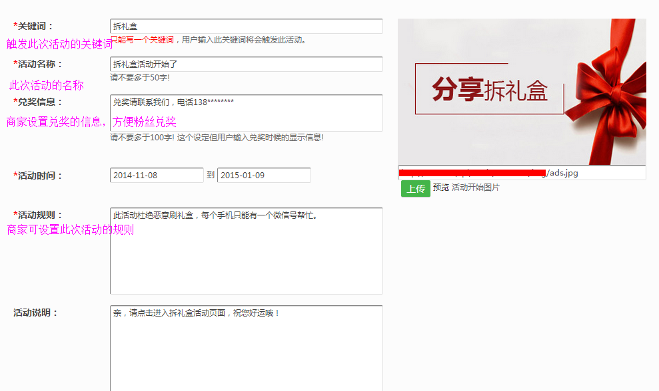Click the image path field ending in ads.jpg
Screen dimensions: 659x391
coord(522,173)
